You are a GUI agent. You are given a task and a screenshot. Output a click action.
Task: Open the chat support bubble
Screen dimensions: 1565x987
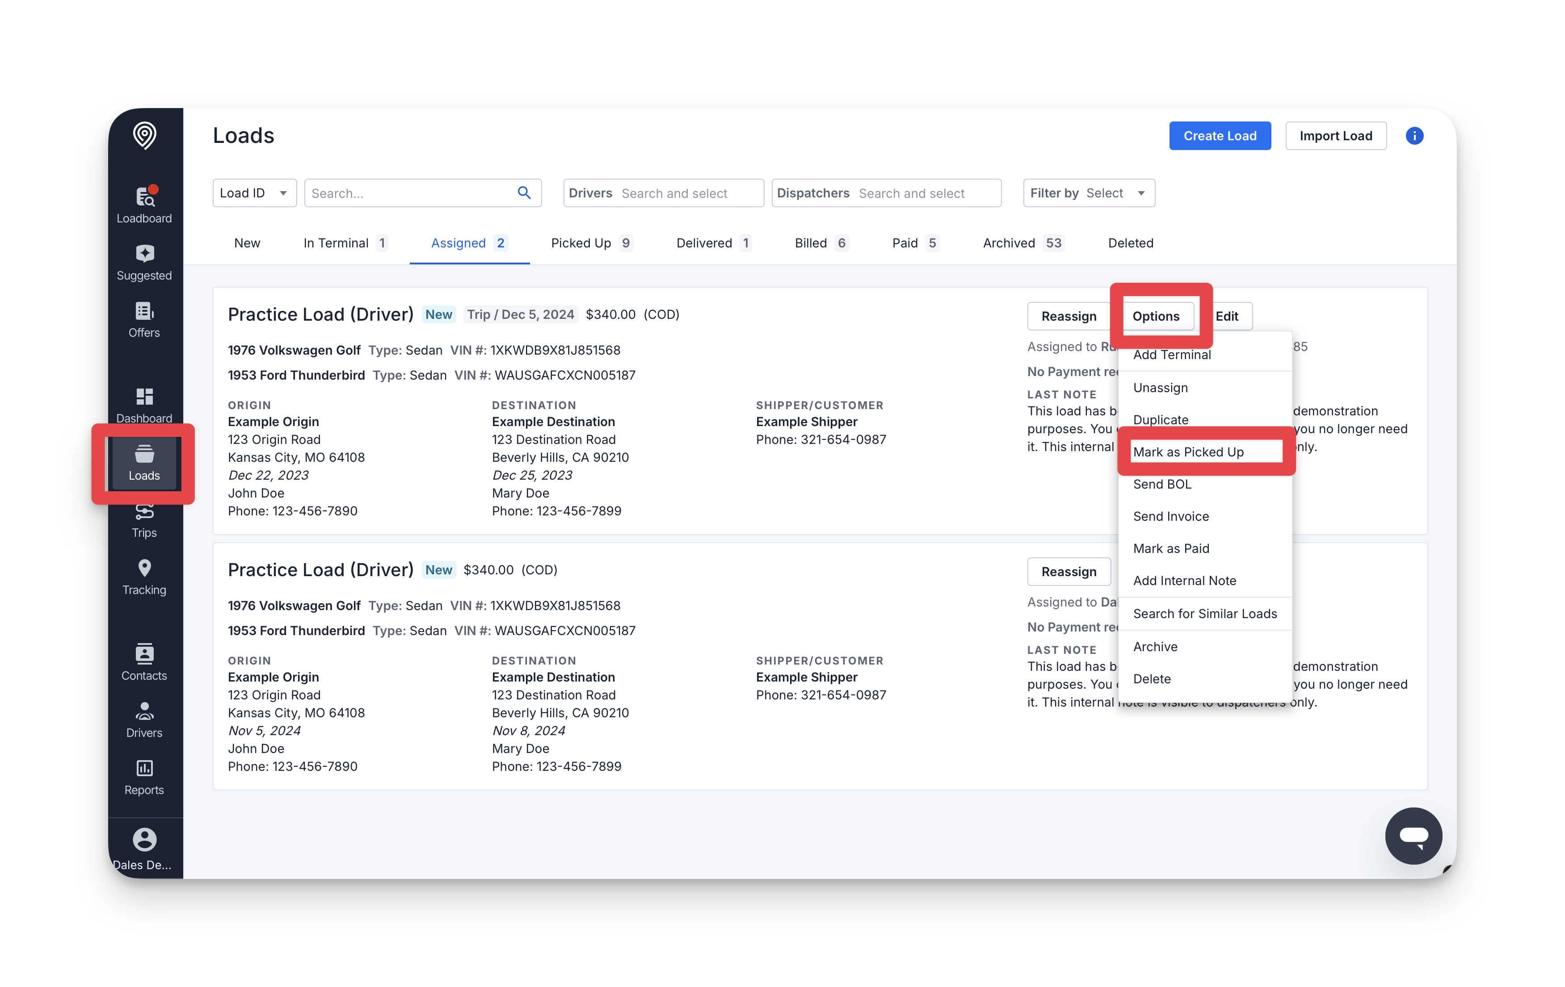(1414, 836)
